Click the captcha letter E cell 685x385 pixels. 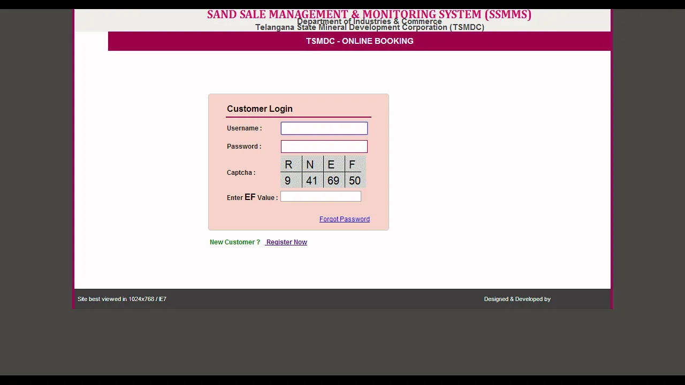point(334,164)
